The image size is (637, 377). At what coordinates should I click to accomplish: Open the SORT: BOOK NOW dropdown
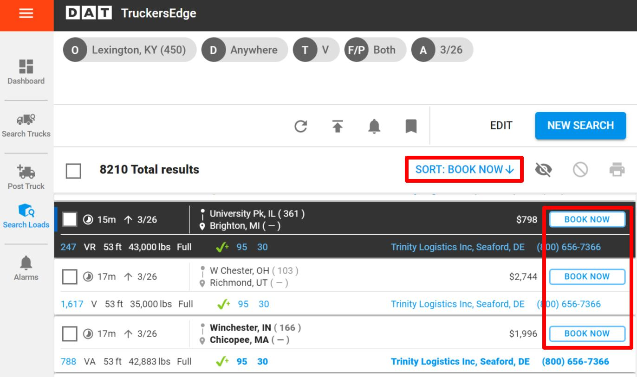click(x=464, y=169)
